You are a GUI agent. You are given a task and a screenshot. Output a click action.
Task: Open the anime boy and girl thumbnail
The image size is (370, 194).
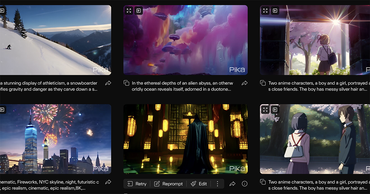[x=315, y=139]
